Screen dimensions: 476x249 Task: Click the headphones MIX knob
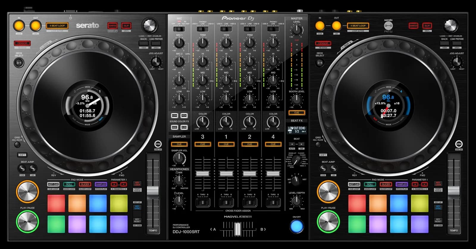[179, 180]
